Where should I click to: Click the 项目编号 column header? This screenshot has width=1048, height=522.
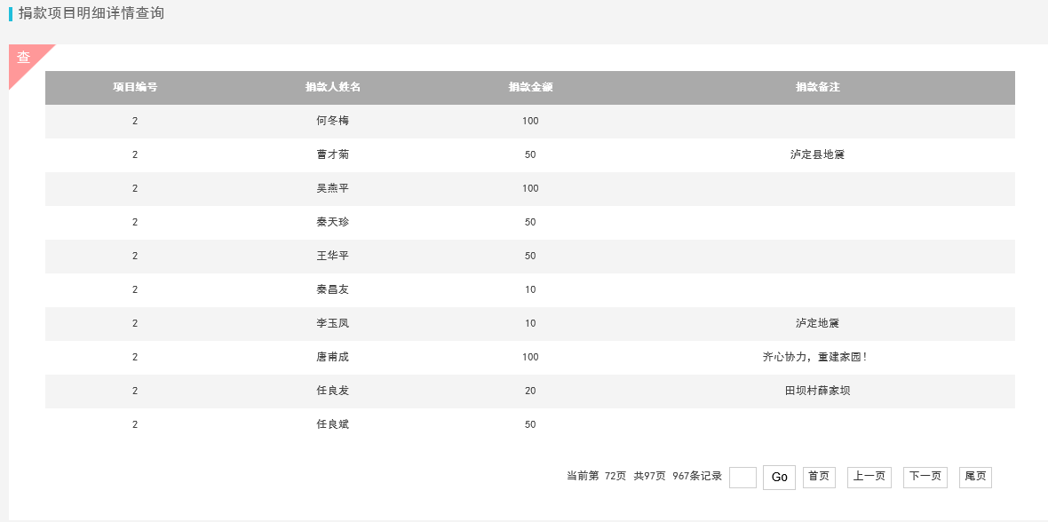tap(135, 87)
